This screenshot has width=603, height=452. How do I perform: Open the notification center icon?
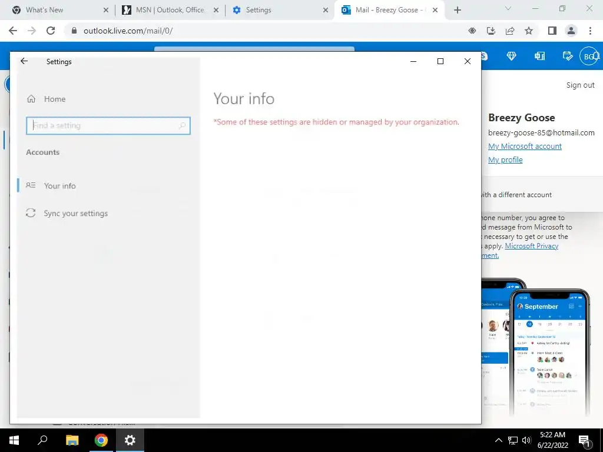584,440
